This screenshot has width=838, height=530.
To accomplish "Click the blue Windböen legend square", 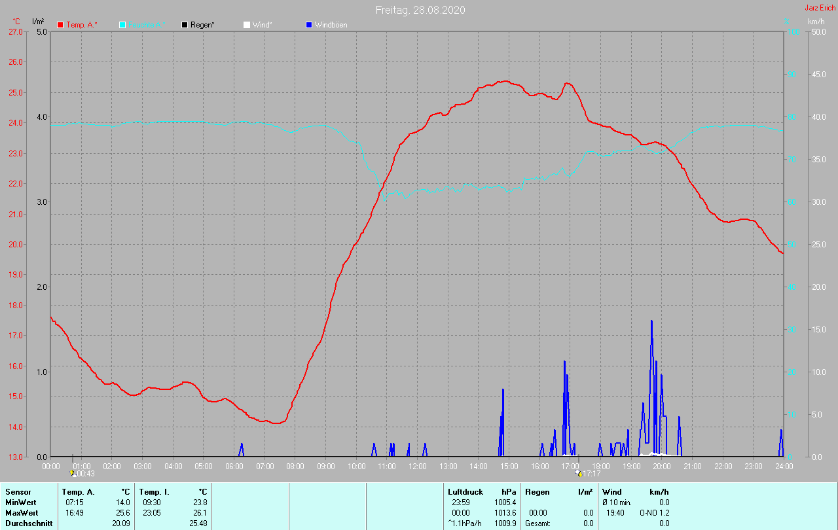I will (x=309, y=25).
